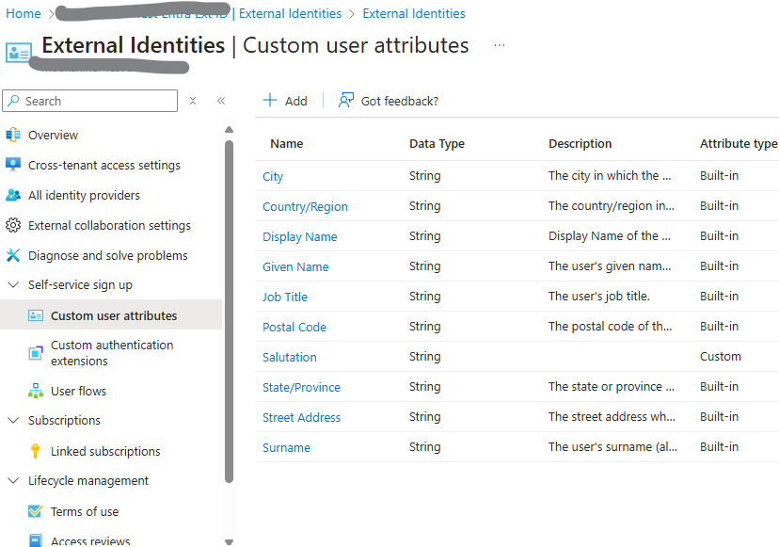Screen dimensions: 779x547
Task: Click Home in the breadcrumb
Action: click(x=24, y=14)
